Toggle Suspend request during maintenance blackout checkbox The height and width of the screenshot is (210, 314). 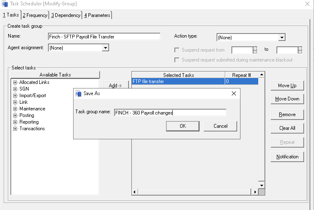[x=177, y=60]
